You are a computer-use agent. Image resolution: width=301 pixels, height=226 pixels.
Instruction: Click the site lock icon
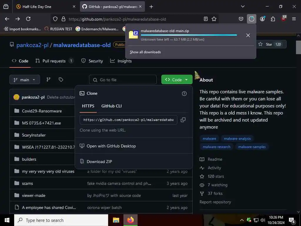pos(63,19)
